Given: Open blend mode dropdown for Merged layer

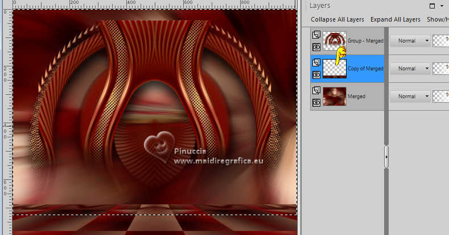Looking at the screenshot, I should pyautogui.click(x=410, y=96).
